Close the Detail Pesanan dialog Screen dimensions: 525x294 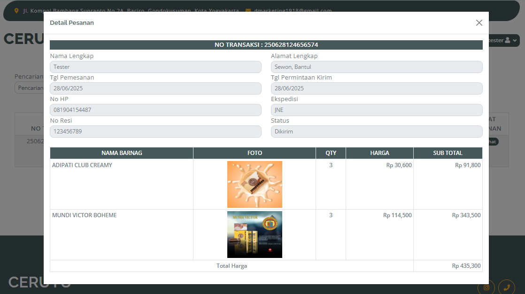point(479,22)
